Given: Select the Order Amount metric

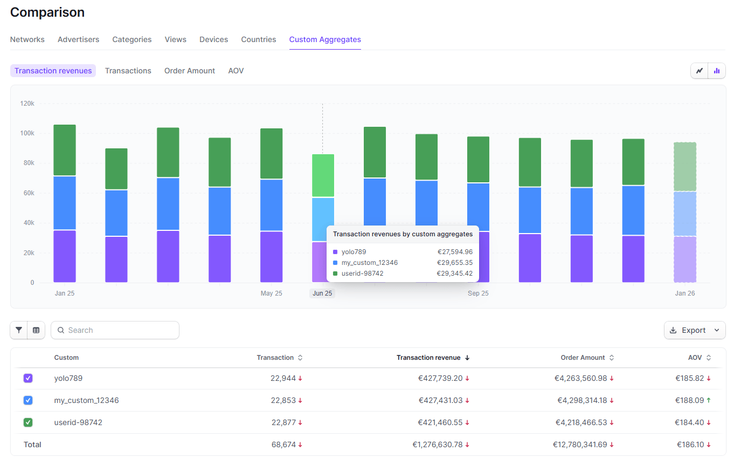Looking at the screenshot, I should (190, 71).
